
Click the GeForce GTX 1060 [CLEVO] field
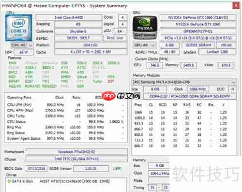(x=198, y=17)
